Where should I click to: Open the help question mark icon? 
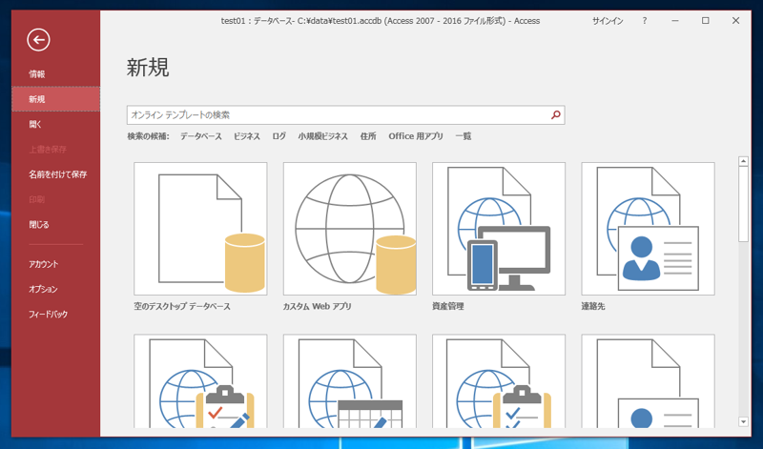[x=645, y=21]
